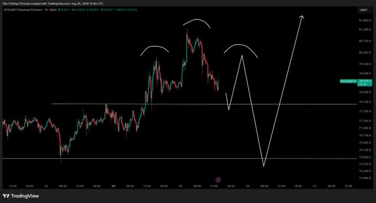Select the BTCUSDT.P green price label tag

pos(349,81)
